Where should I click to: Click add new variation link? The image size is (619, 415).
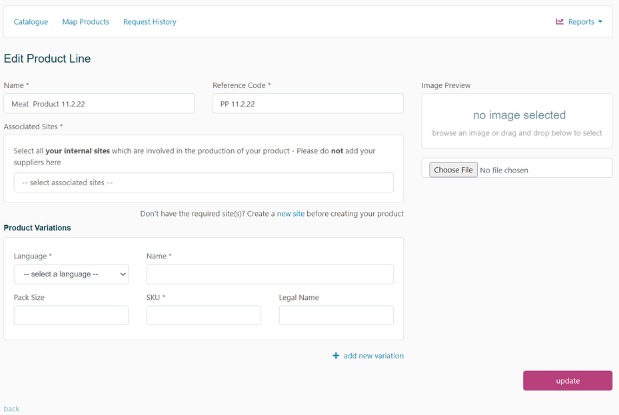click(373, 356)
